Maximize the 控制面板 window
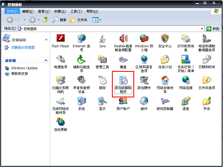Image resolution: width=223 pixels, height=167 pixels. click(x=205, y=3)
